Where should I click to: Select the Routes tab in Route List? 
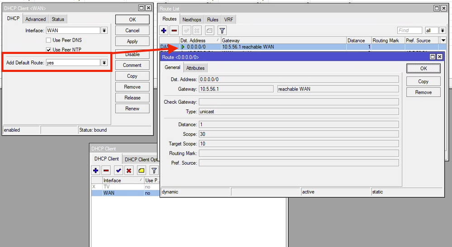click(170, 19)
